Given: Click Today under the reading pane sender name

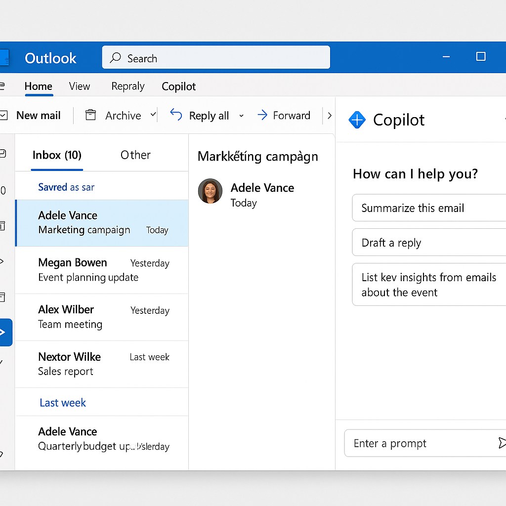Looking at the screenshot, I should tap(244, 203).
